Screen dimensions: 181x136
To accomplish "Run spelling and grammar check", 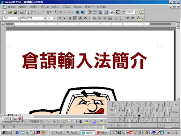I will coord(32,12).
